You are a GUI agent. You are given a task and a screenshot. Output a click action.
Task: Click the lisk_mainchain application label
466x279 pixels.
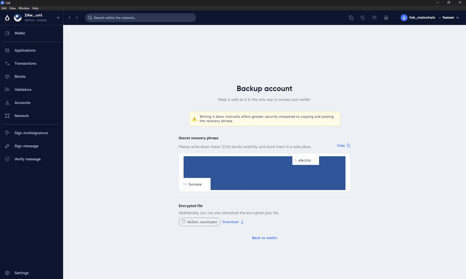click(x=422, y=17)
